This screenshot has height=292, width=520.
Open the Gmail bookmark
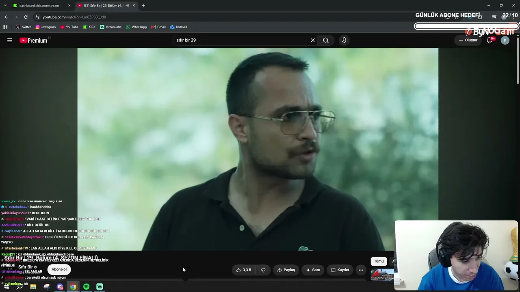click(158, 27)
